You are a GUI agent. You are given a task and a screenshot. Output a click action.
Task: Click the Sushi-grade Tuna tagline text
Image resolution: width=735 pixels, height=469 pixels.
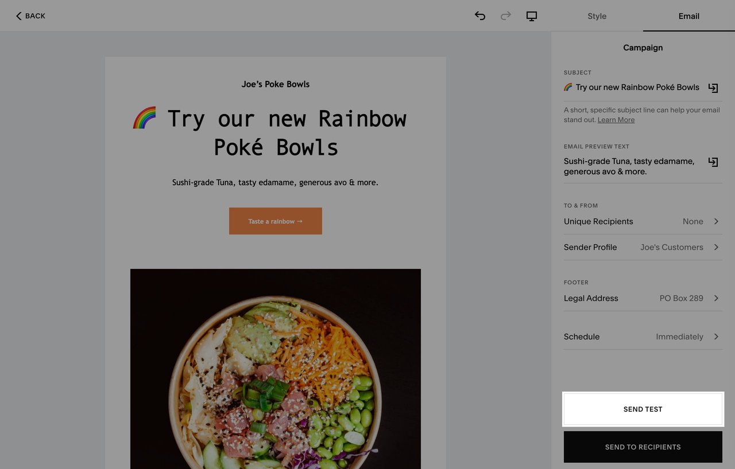pos(275,182)
